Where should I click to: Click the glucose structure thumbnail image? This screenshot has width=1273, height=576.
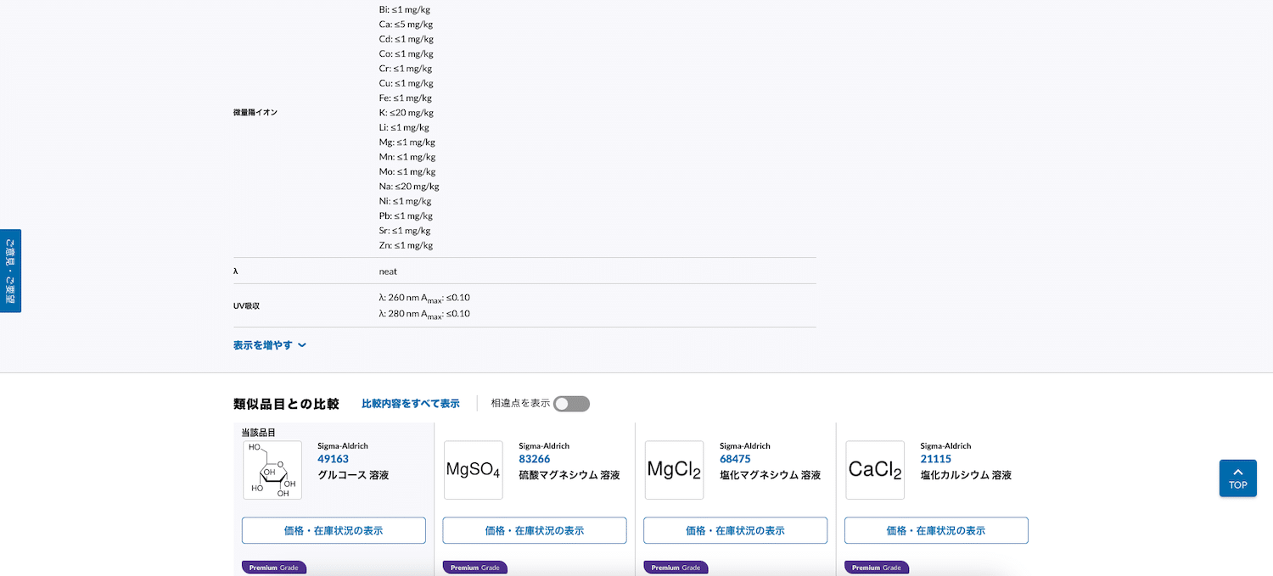click(272, 470)
